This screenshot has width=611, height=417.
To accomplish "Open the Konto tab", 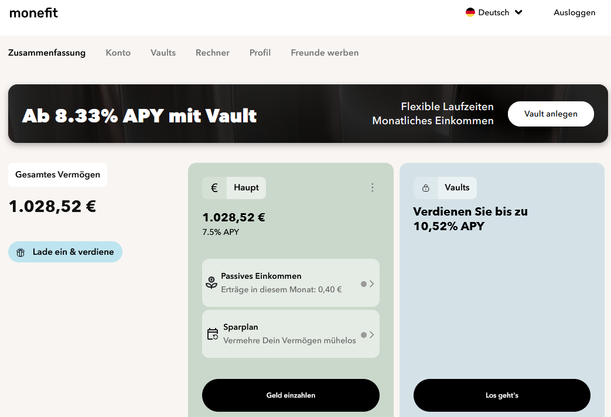I will (x=118, y=53).
